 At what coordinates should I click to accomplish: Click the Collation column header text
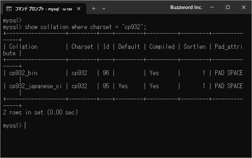(23, 47)
